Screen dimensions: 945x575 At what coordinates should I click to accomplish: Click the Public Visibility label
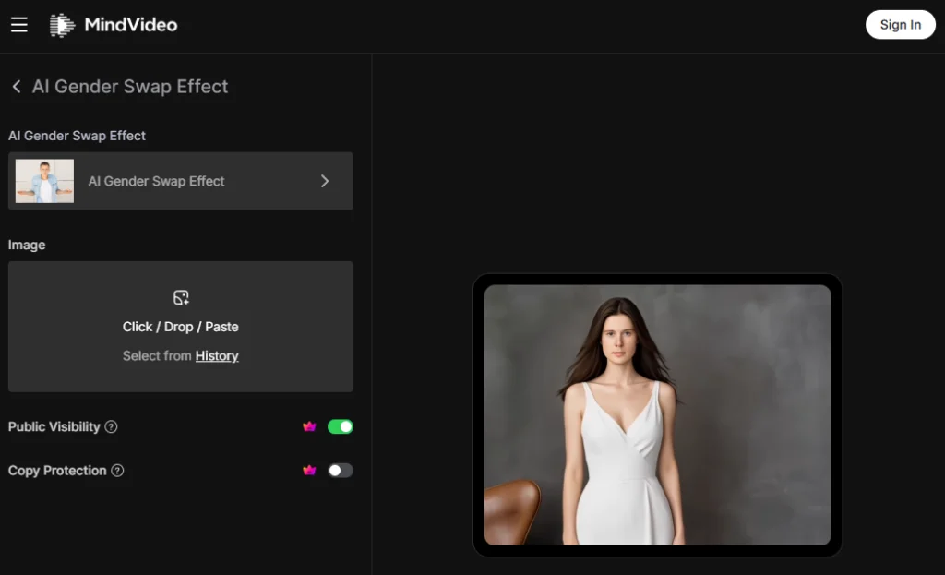[54, 427]
